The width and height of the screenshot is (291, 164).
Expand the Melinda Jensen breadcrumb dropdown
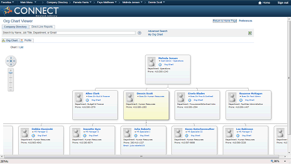[141, 2]
